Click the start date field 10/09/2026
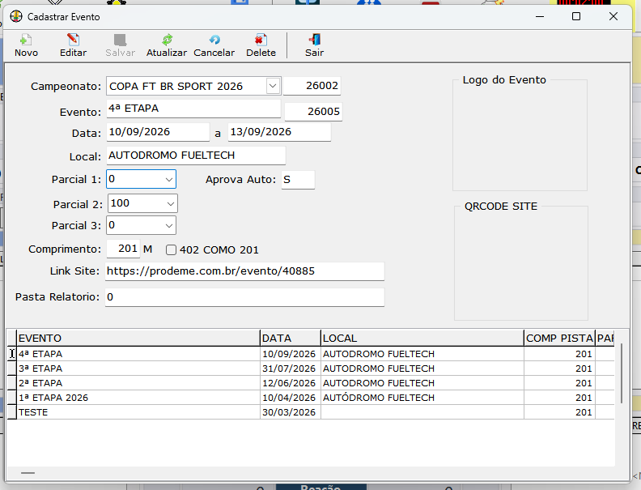The height and width of the screenshot is (490, 641). coord(158,132)
